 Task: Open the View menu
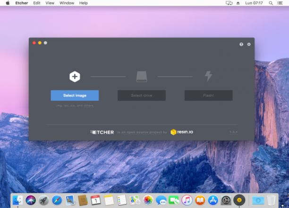tap(50, 3)
